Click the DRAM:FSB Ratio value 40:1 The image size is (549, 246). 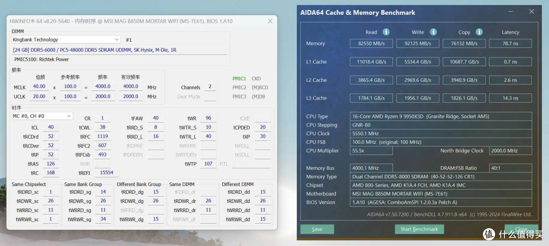(x=510, y=168)
